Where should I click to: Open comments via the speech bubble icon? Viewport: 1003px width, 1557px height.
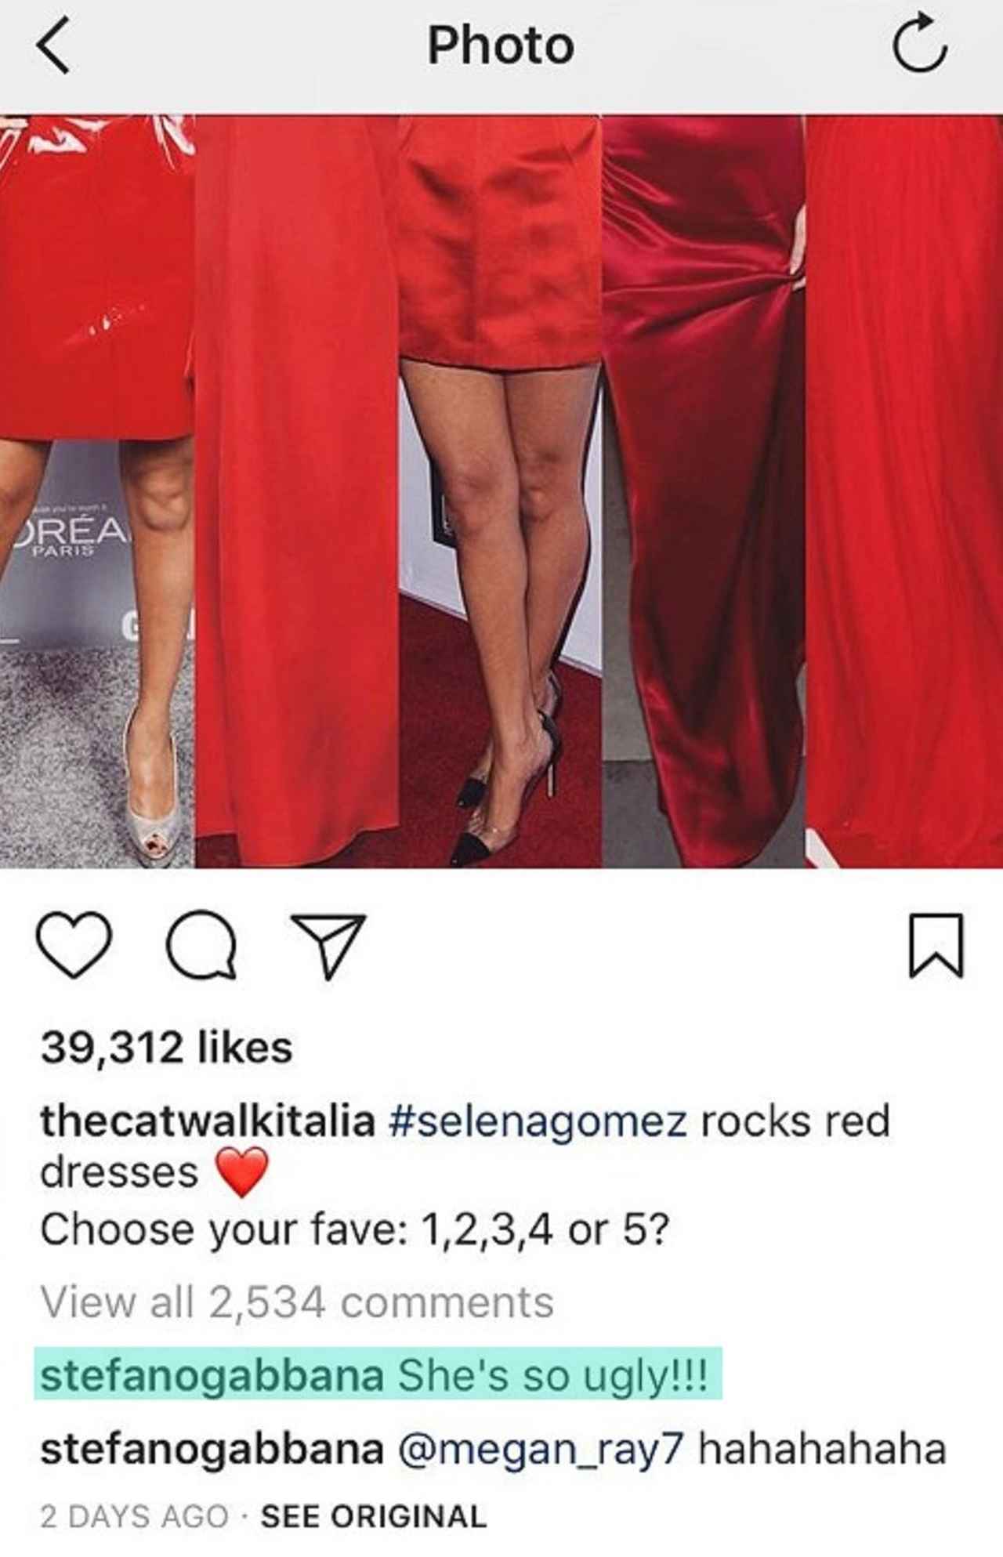(x=202, y=945)
